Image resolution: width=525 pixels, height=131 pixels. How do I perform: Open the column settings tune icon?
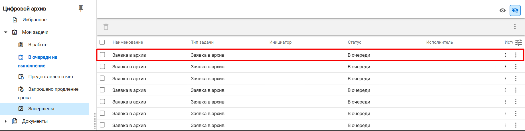pyautogui.click(x=518, y=43)
